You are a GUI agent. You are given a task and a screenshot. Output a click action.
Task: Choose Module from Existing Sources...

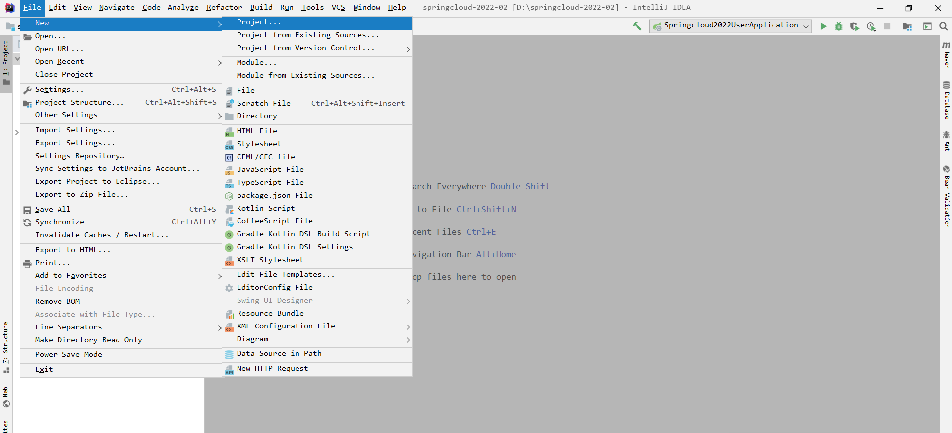pos(317,75)
